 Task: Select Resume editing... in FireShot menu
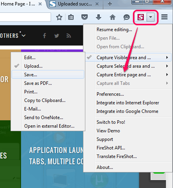click(x=114, y=30)
